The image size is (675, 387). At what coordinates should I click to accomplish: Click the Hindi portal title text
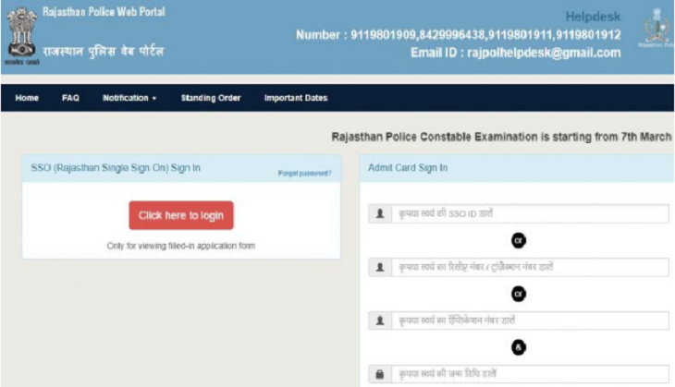104,52
